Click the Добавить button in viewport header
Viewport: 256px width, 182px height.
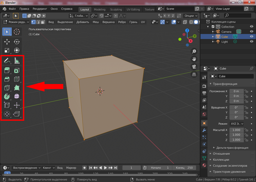pos(83,22)
